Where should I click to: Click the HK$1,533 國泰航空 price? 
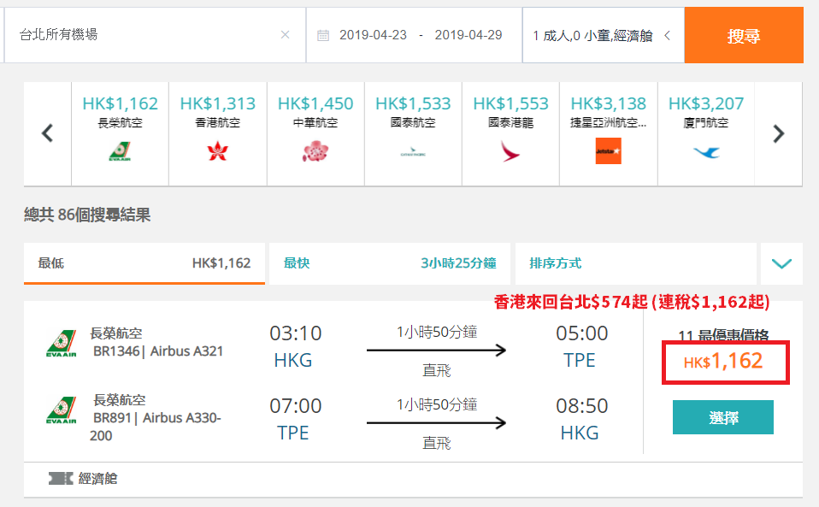413,103
